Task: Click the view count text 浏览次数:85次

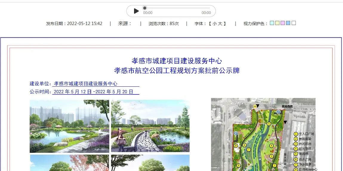Action: 164,24
